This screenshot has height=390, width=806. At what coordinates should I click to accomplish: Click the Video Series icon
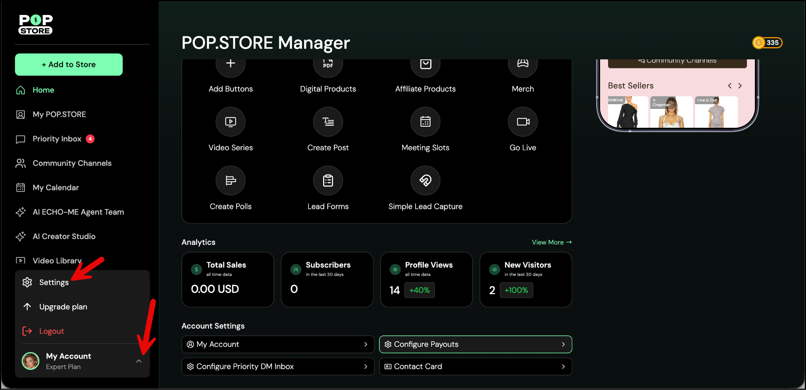(x=231, y=122)
